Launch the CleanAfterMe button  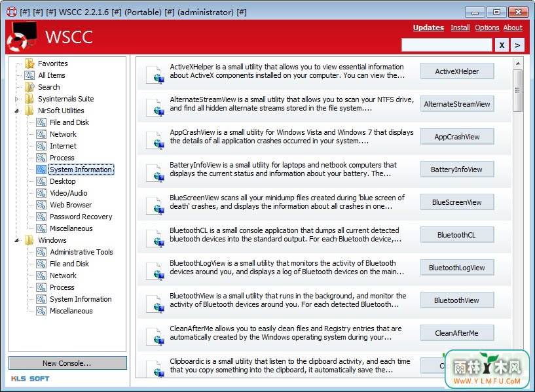(457, 333)
